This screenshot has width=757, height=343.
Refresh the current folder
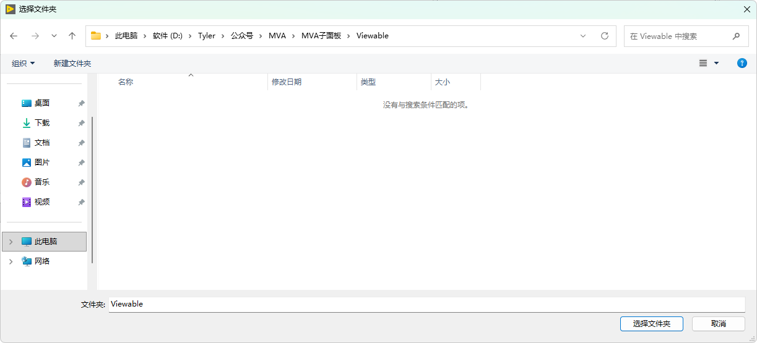click(605, 36)
